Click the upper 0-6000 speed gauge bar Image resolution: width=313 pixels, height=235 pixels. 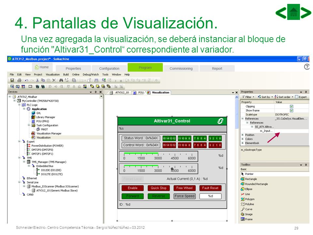tap(158, 156)
